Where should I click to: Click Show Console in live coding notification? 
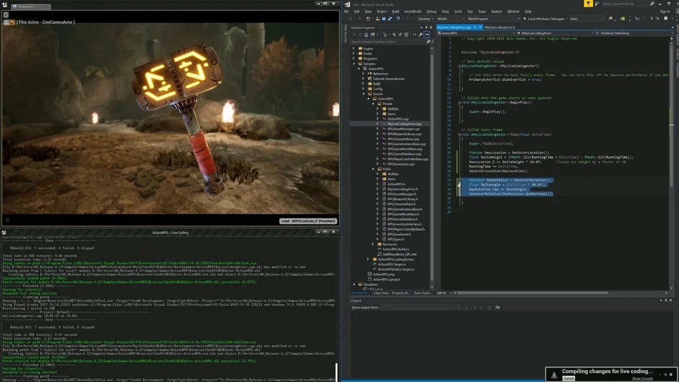coord(642,379)
